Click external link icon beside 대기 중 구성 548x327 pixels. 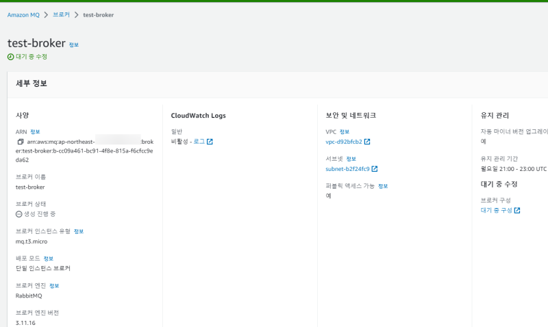(517, 211)
